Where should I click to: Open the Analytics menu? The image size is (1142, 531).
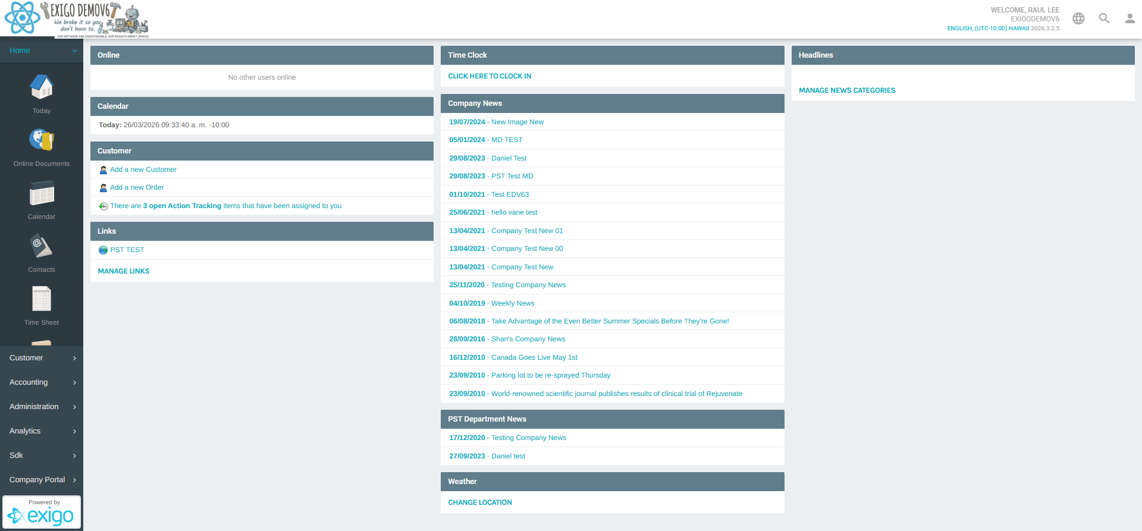click(42, 431)
